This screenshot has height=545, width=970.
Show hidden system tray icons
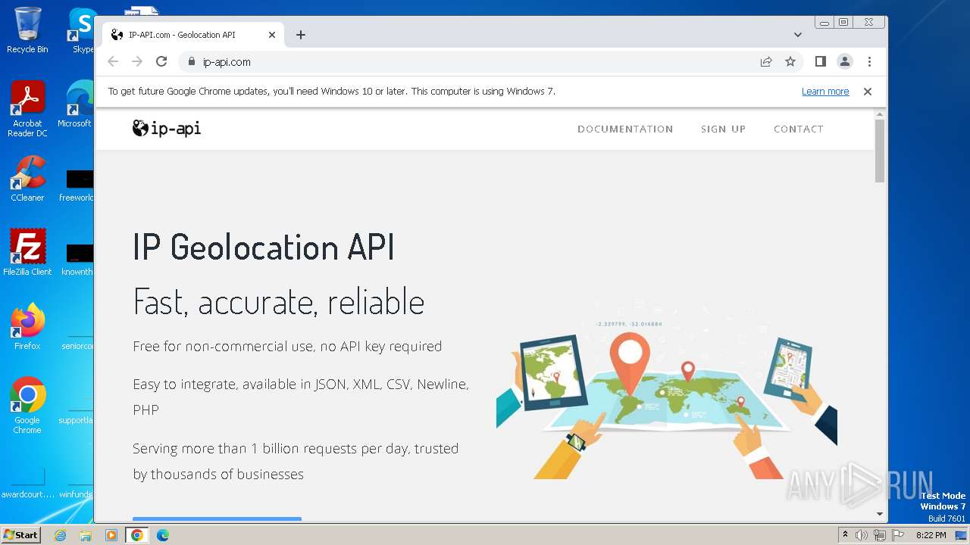[x=846, y=535]
